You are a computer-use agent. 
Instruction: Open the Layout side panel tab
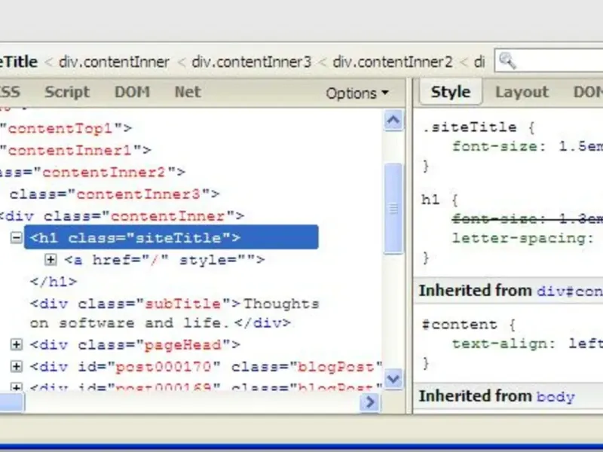(x=522, y=92)
